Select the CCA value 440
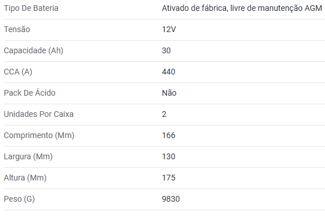Viewport: 325px width, 216px height. pos(169,72)
